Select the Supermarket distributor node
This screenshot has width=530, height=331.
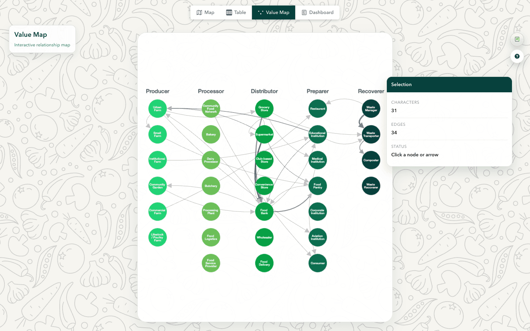[x=264, y=135]
